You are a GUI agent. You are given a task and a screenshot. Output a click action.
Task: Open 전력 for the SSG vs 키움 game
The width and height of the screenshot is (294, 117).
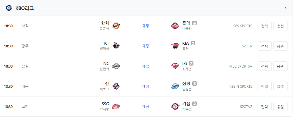[264, 106]
